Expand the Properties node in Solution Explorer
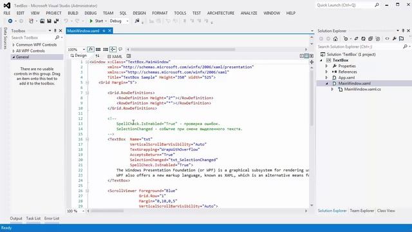412x232 pixels. 326,66
